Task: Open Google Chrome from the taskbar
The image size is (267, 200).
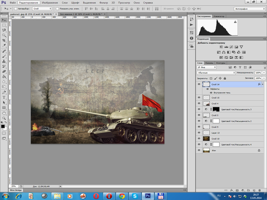Action: (122, 196)
